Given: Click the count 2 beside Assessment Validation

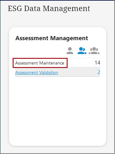Looking at the screenshot, I should pos(99,72).
